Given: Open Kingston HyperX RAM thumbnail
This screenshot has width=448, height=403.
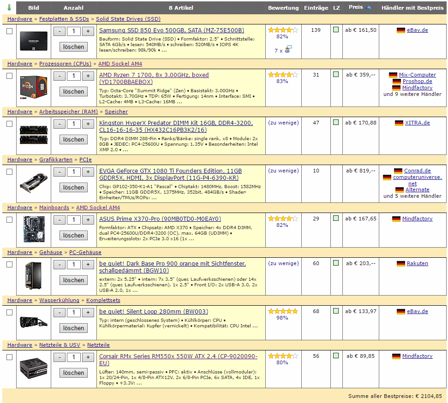Looking at the screenshot, I should click(34, 135).
